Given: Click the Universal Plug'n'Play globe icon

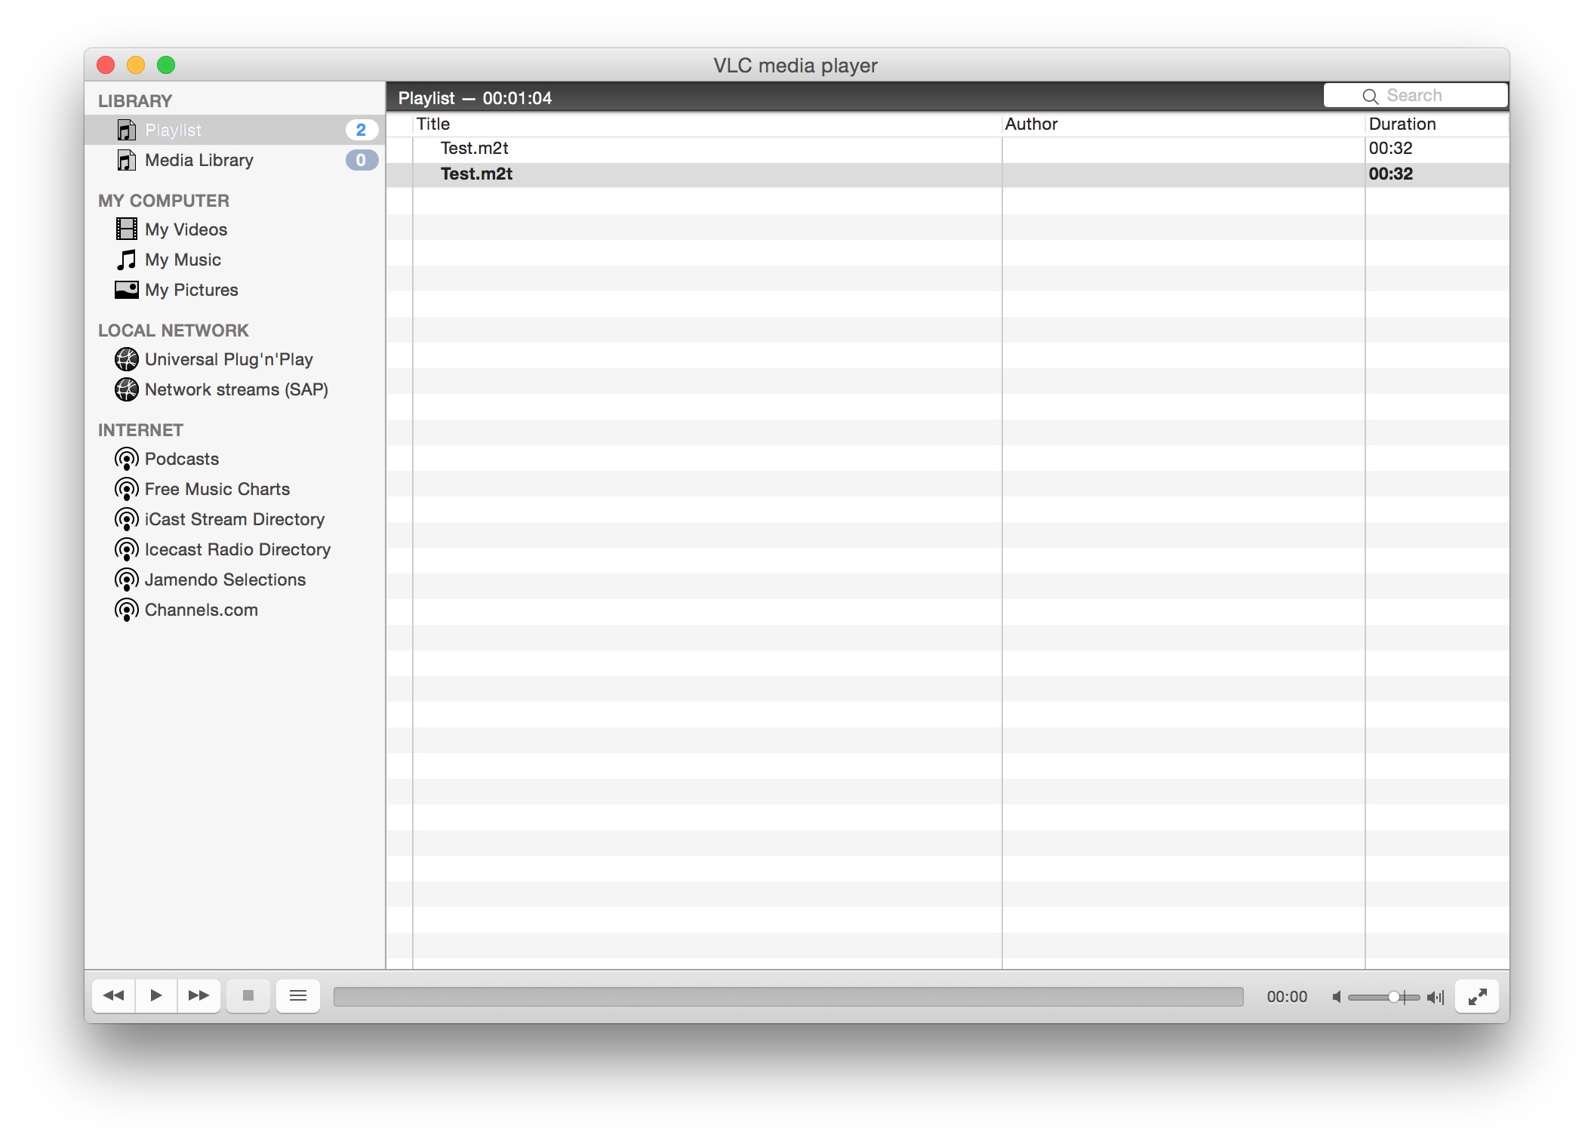Looking at the screenshot, I should point(126,359).
